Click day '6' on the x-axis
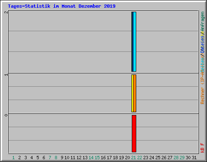 pyautogui.click(x=44, y=158)
